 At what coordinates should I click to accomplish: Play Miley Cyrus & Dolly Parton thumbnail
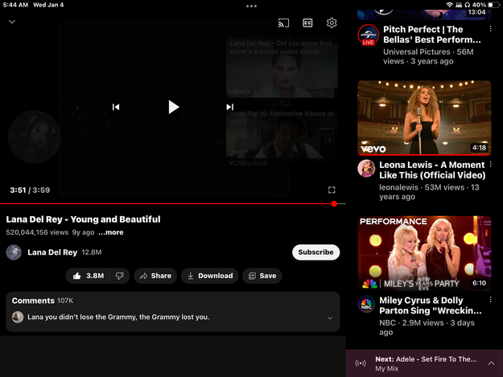click(424, 253)
